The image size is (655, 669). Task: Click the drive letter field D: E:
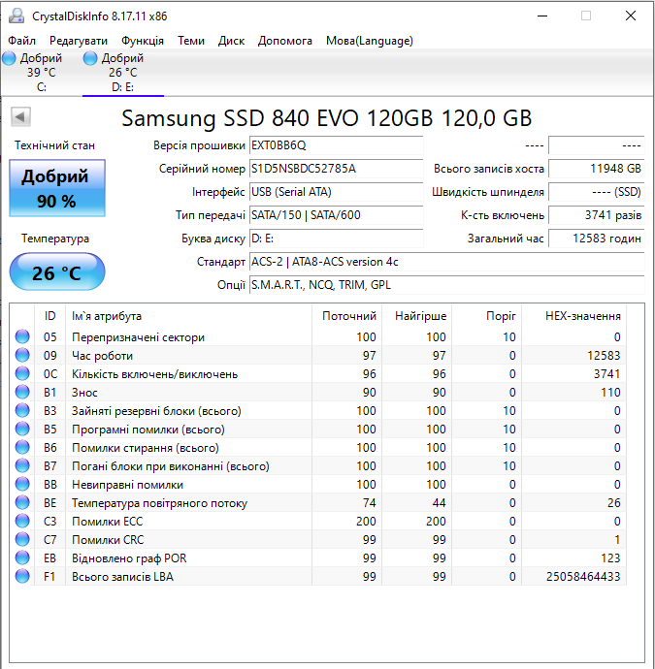(336, 239)
